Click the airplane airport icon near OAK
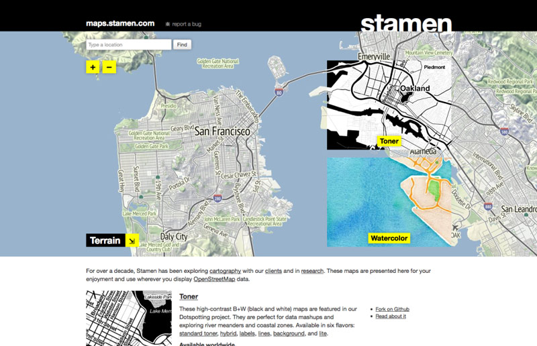537x346 pixels. tap(455, 227)
